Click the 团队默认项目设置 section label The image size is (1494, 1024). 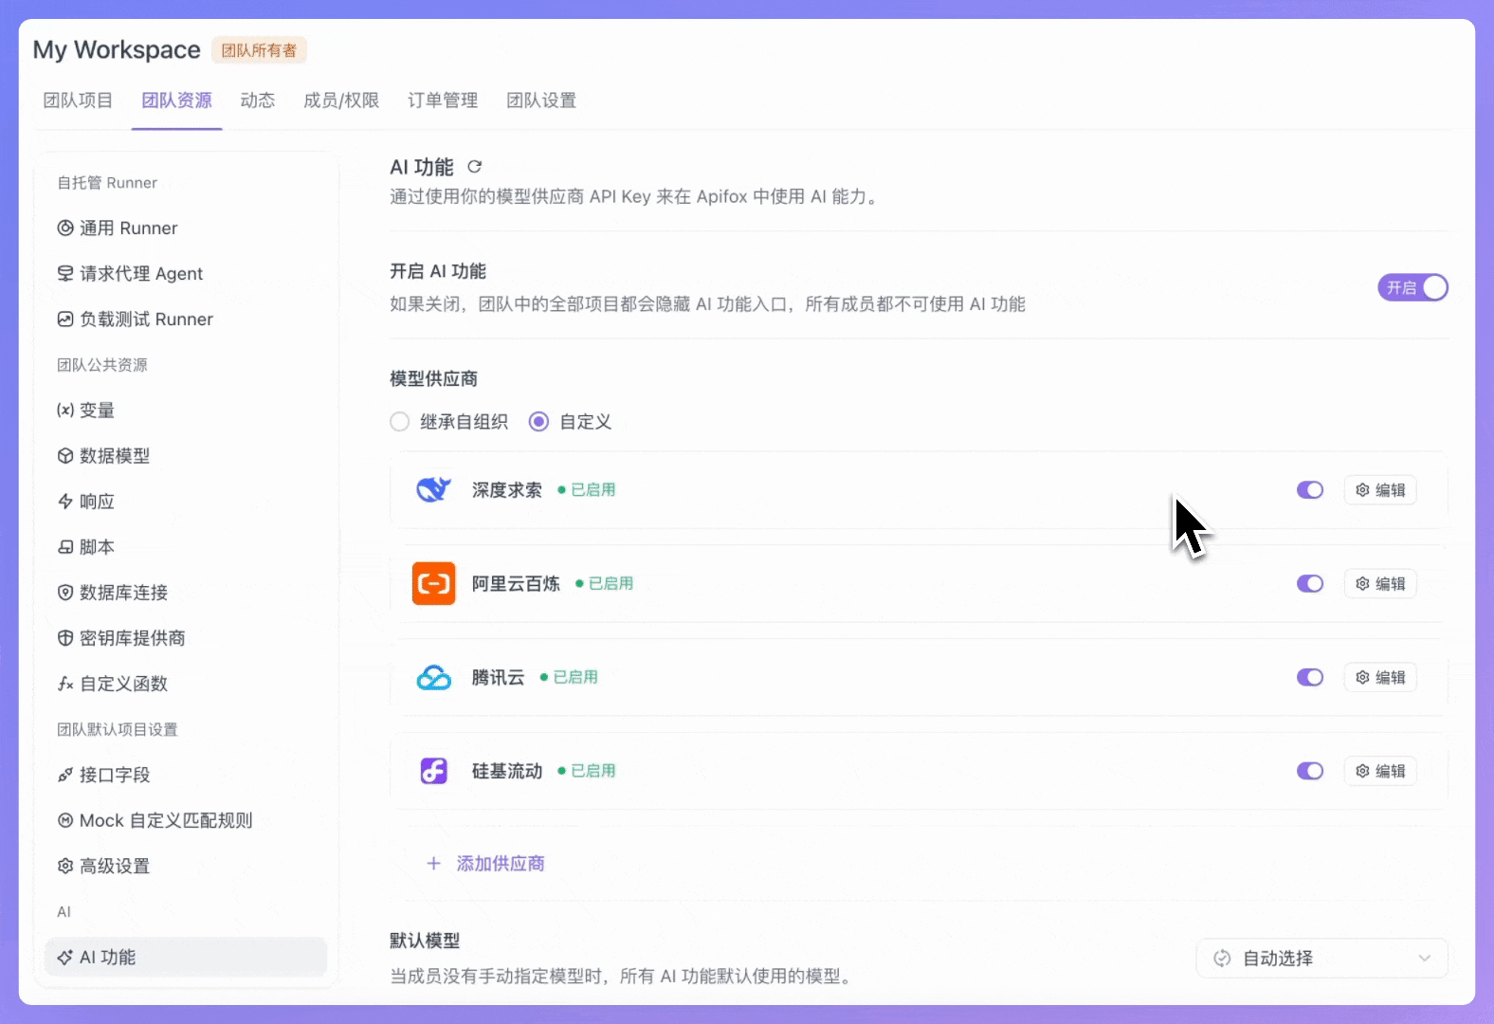point(118,729)
